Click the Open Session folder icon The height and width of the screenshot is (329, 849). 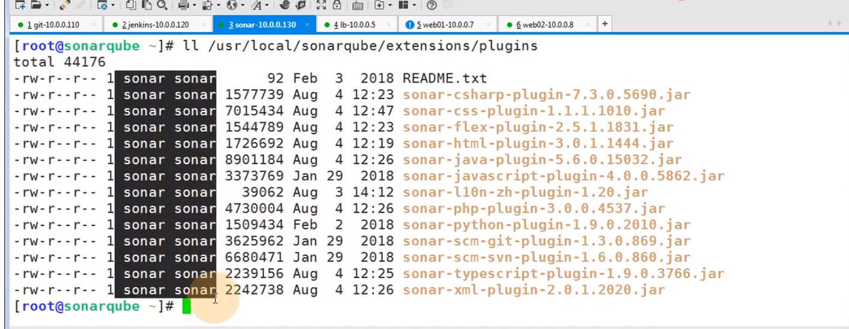click(x=36, y=5)
